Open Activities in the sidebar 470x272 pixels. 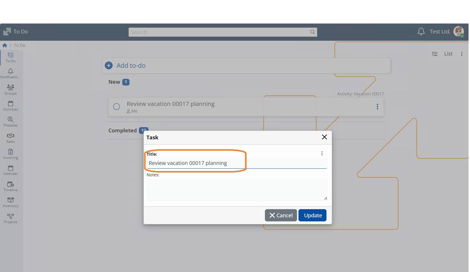(x=11, y=106)
